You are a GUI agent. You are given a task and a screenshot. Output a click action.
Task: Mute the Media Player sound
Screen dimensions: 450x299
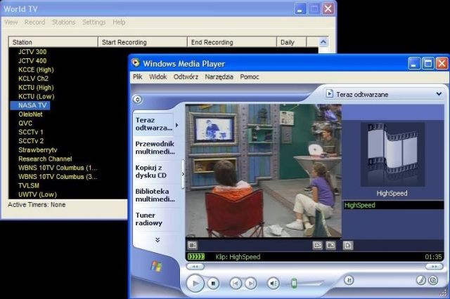click(274, 284)
